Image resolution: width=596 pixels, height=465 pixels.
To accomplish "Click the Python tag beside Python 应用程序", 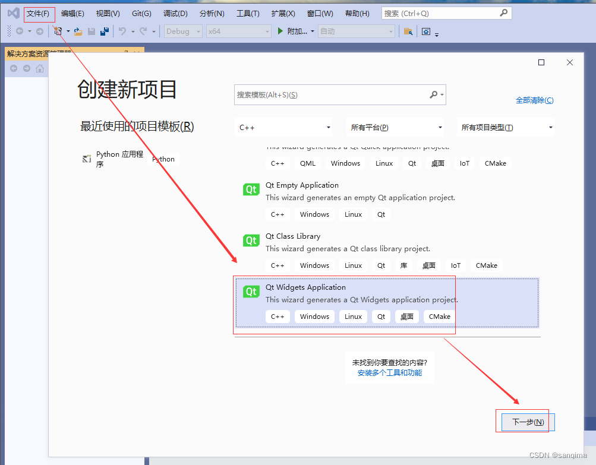I will click(163, 159).
